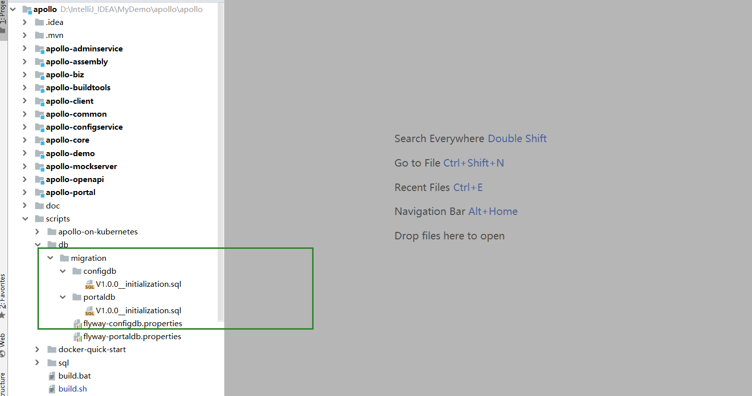Expand the apollo-client module arrow

point(24,101)
